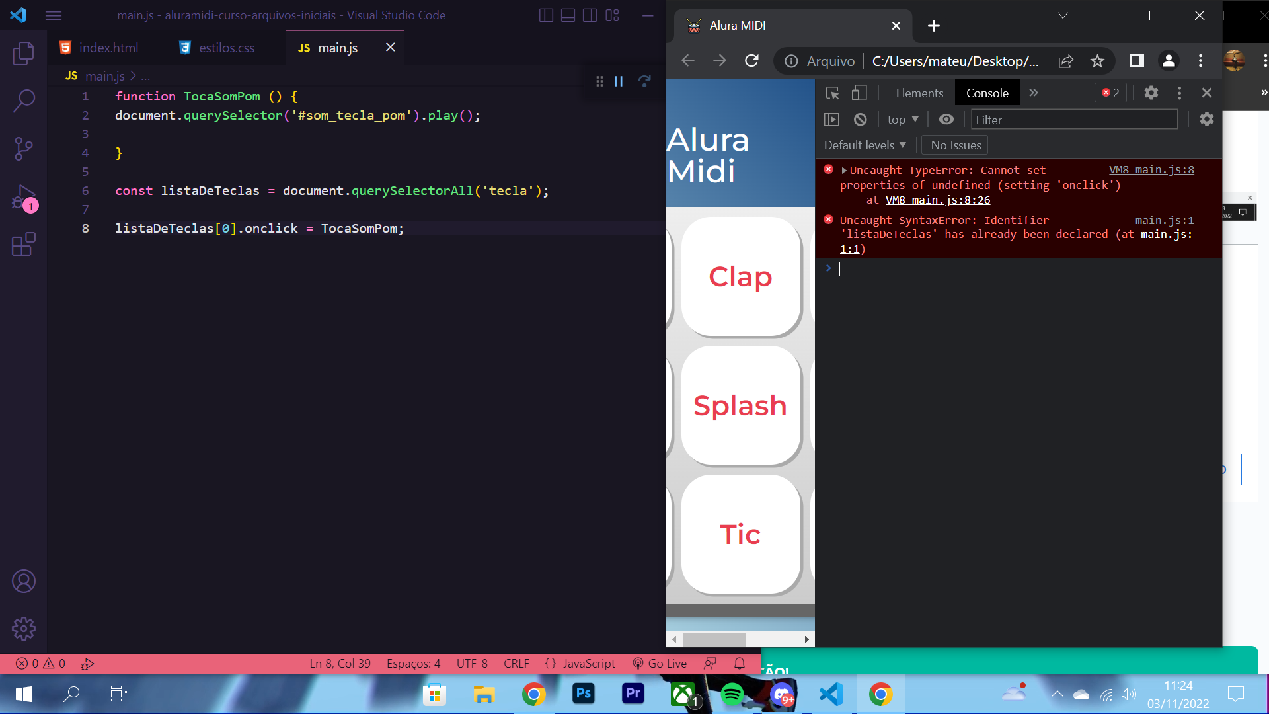1269x714 pixels.
Task: Bookmark this page with the star icon
Action: point(1097,61)
